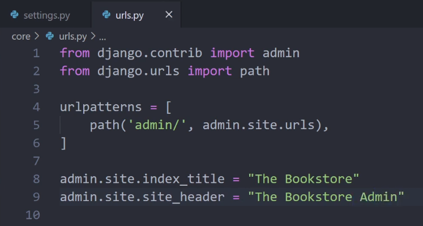Click 'admin.site.urls' in path call
The image size is (423, 226).
pyautogui.click(x=258, y=125)
